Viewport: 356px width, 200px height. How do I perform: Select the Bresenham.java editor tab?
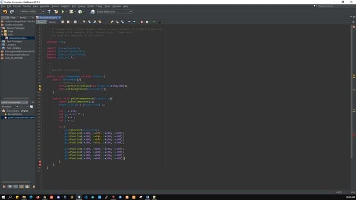(x=48, y=17)
